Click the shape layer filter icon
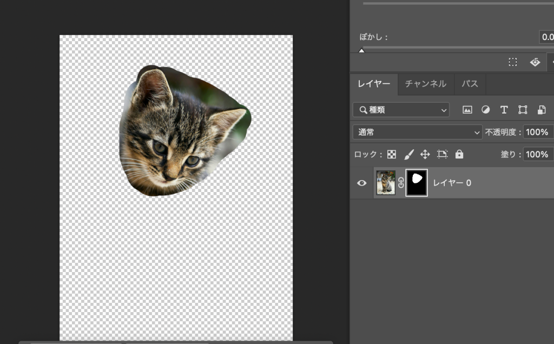Image resolution: width=554 pixels, height=344 pixels. (523, 110)
